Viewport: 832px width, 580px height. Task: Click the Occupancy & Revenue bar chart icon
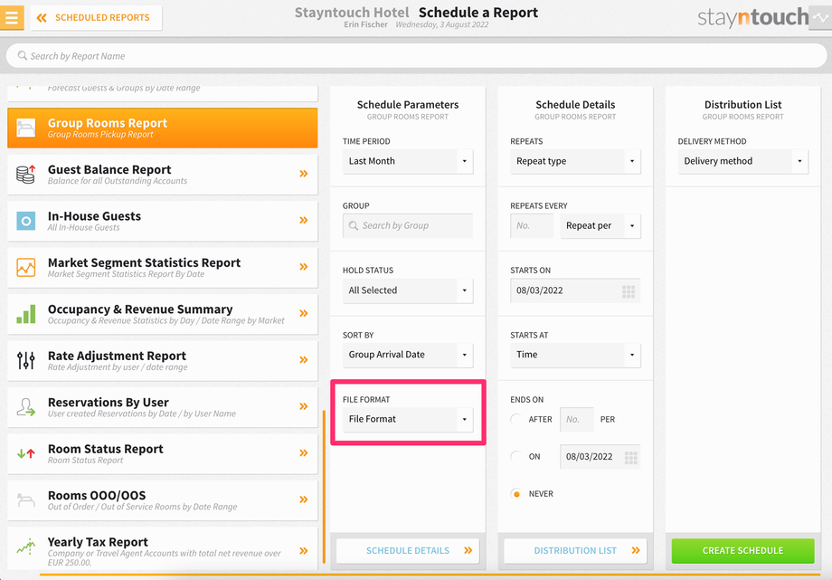coord(26,314)
